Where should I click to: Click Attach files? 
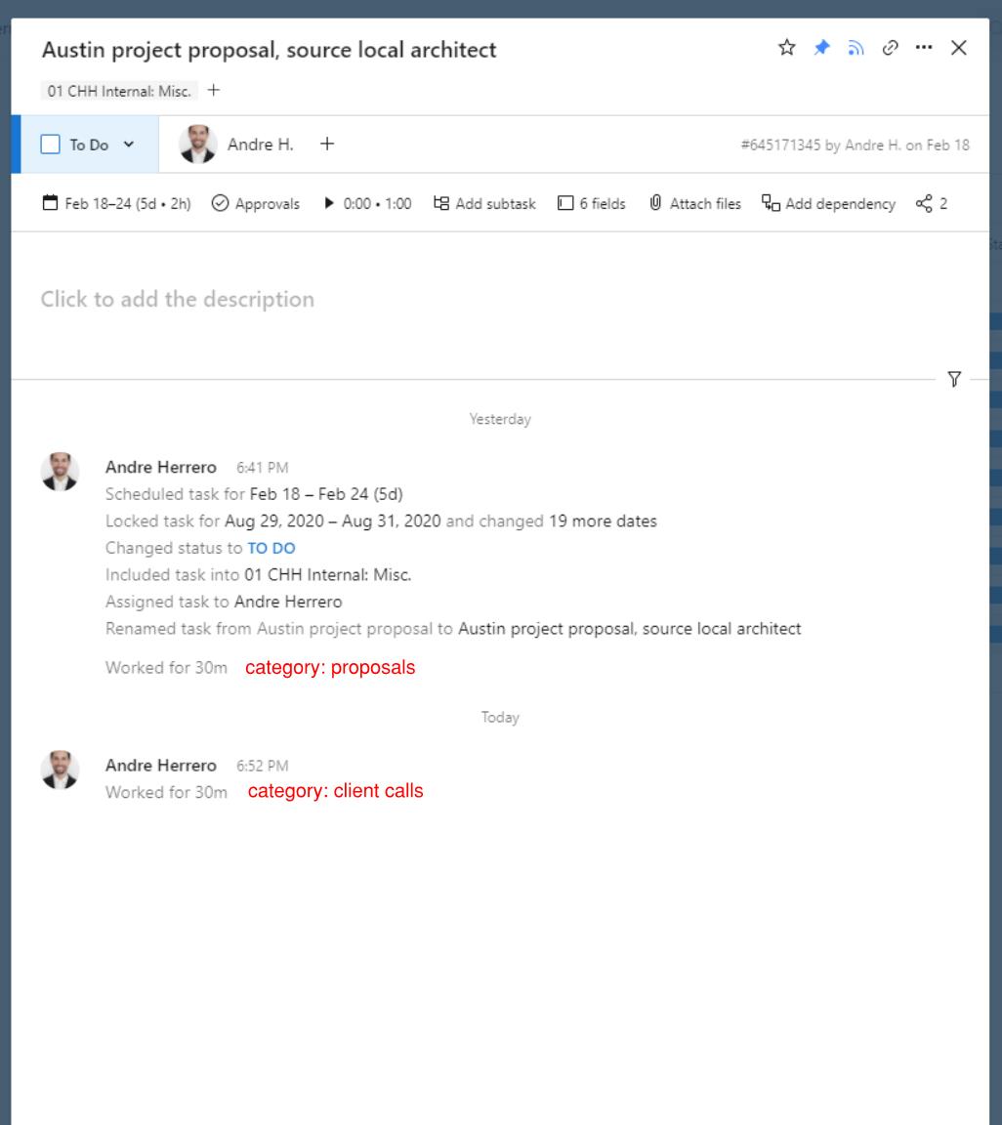(x=694, y=204)
